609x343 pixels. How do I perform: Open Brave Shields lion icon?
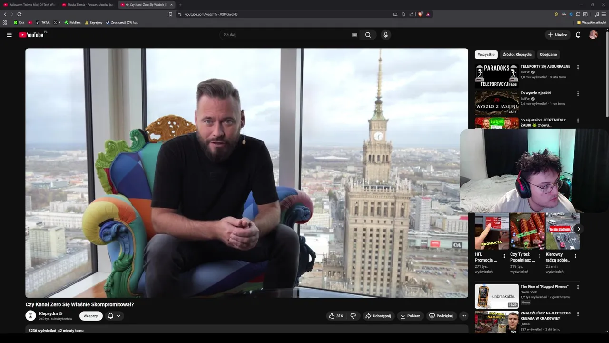(421, 14)
